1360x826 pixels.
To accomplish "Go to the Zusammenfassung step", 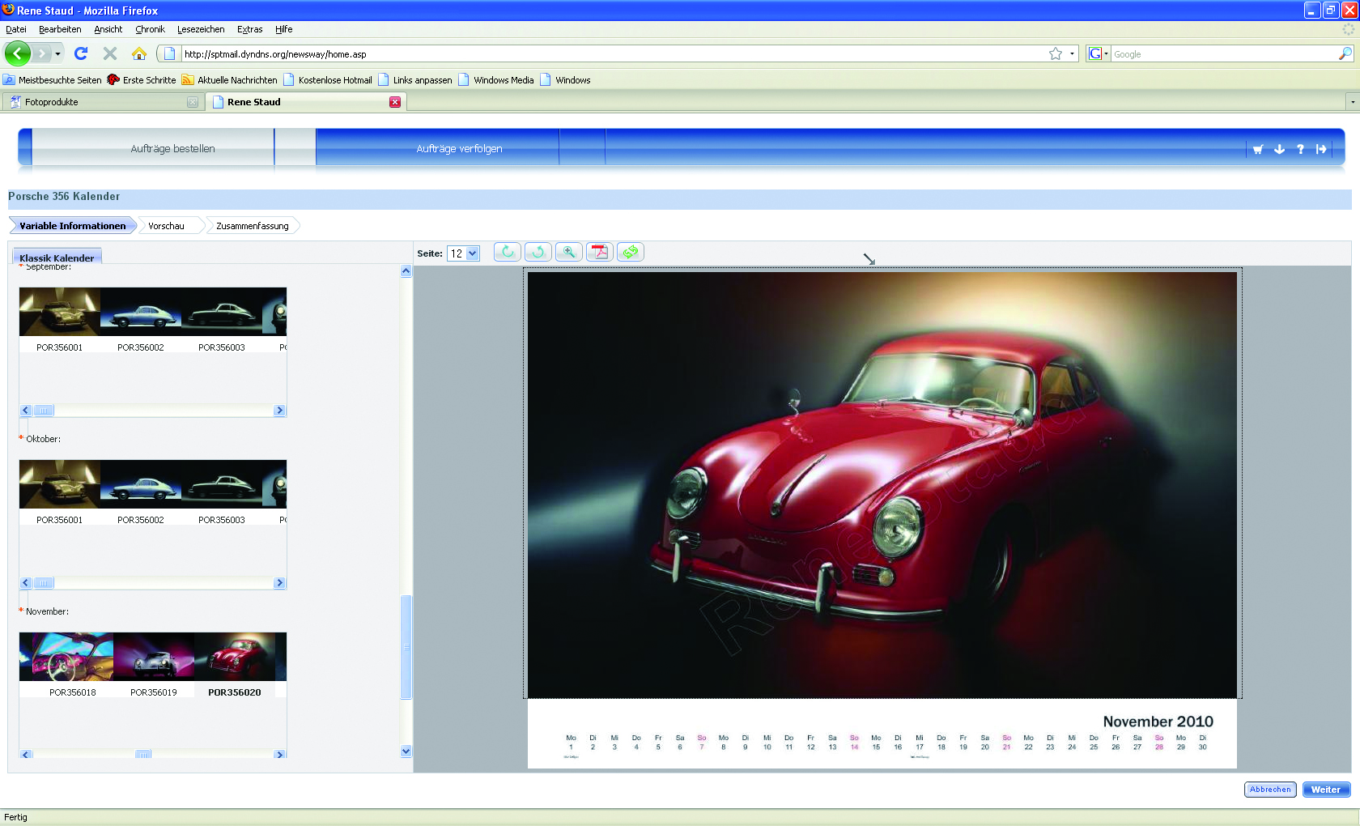I will click(253, 226).
